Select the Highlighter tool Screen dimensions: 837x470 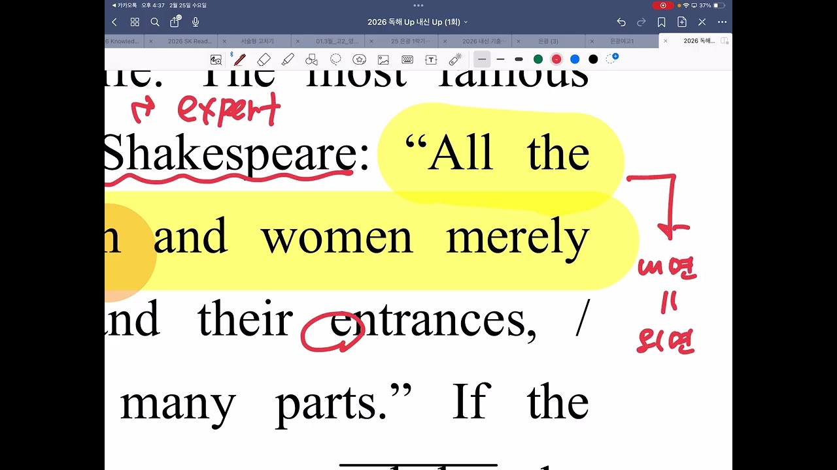pos(288,59)
